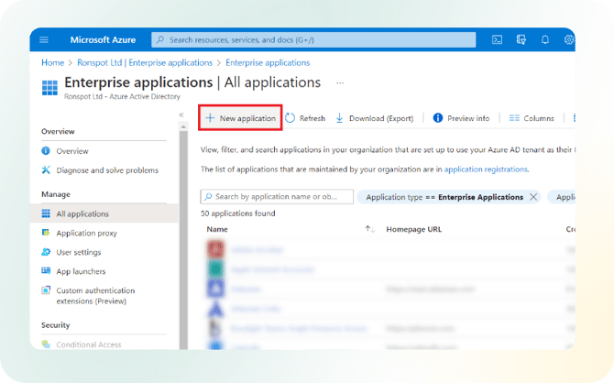Image resolution: width=614 pixels, height=383 pixels.
Task: Open Preview info
Action: [461, 118]
